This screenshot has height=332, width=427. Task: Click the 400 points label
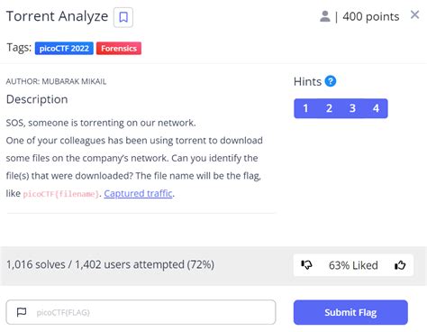(x=371, y=16)
